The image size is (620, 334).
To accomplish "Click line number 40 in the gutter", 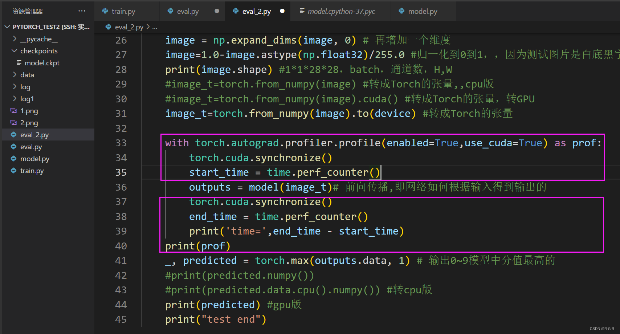I will point(121,246).
